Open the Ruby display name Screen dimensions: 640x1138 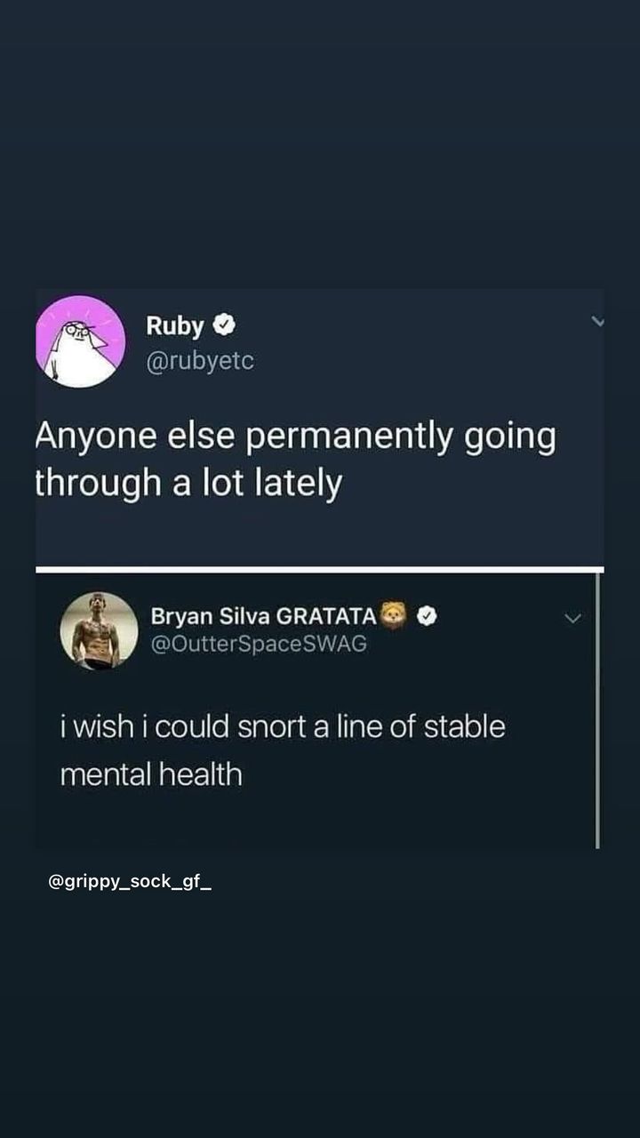pyautogui.click(x=175, y=326)
